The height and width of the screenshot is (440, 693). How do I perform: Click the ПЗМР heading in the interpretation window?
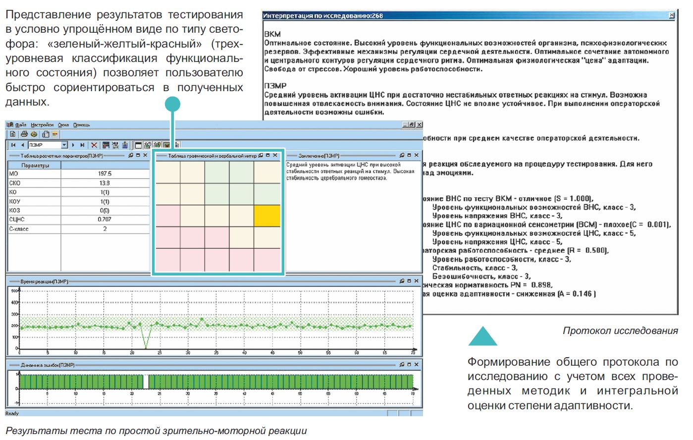pyautogui.click(x=275, y=86)
